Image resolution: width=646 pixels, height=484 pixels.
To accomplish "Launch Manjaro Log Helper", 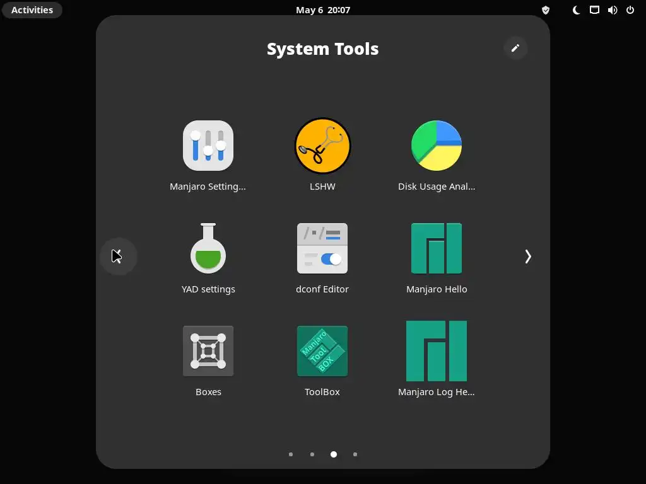I will coord(437,351).
